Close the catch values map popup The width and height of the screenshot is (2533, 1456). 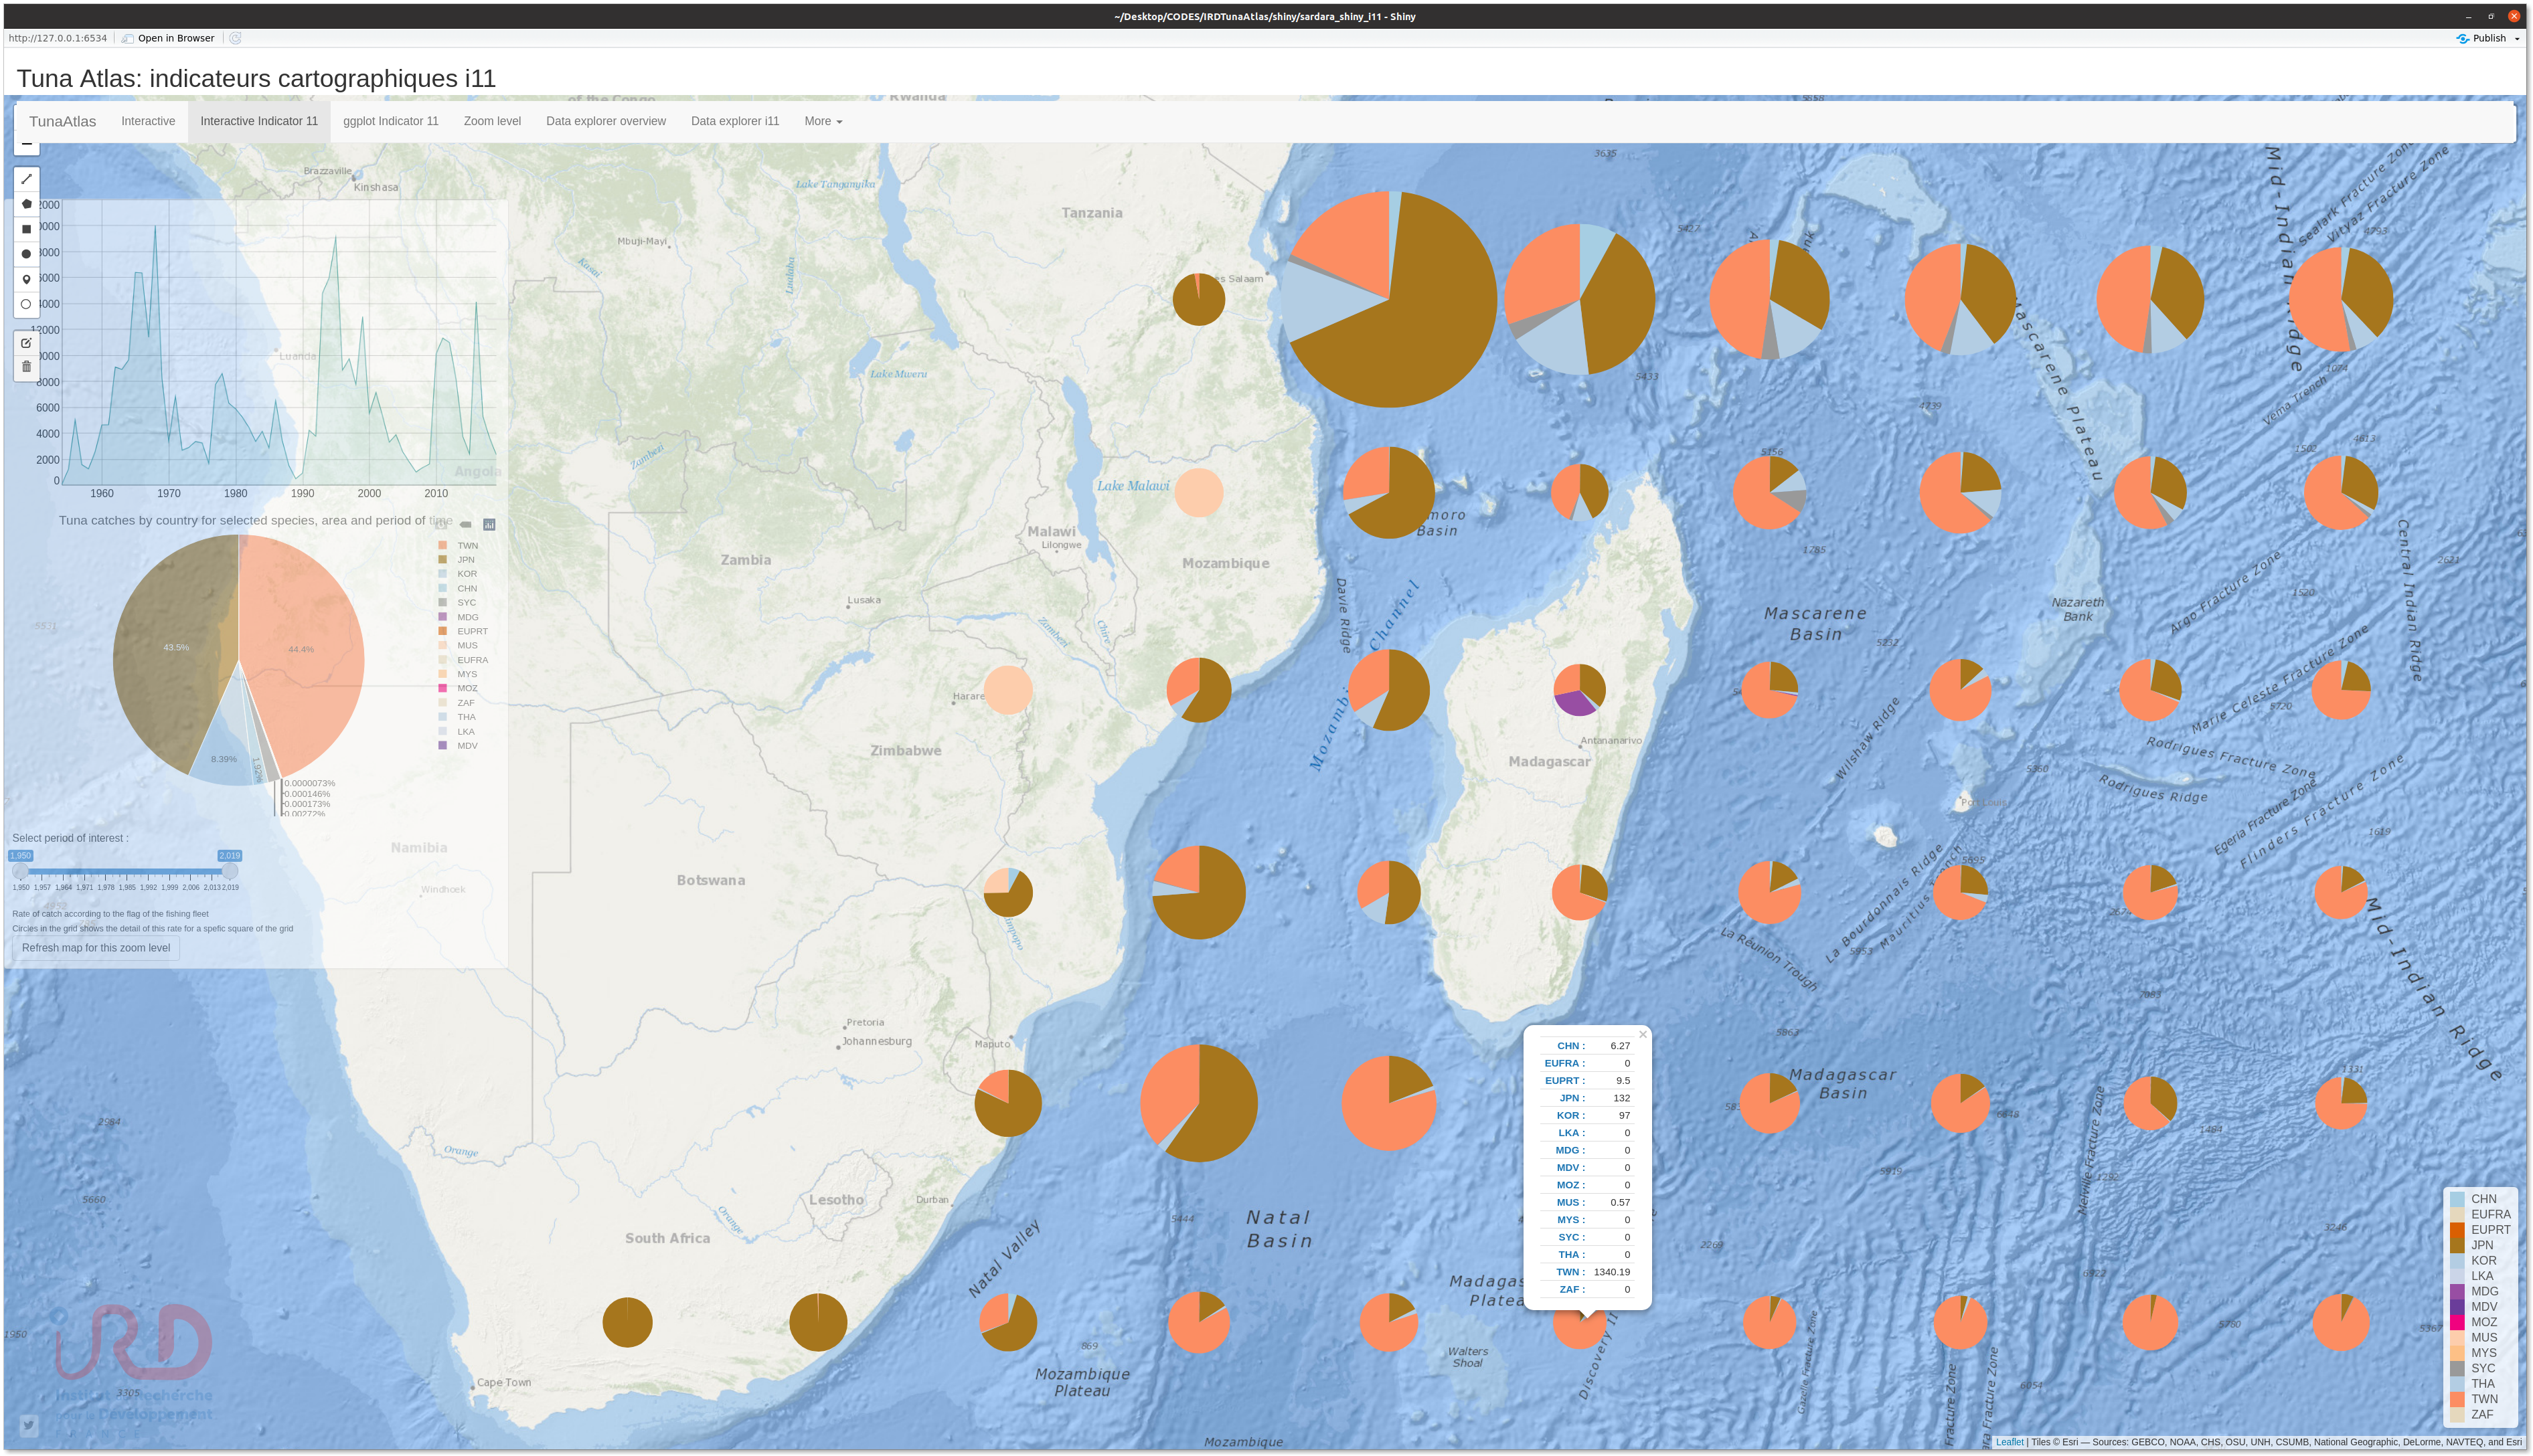[1643, 1035]
